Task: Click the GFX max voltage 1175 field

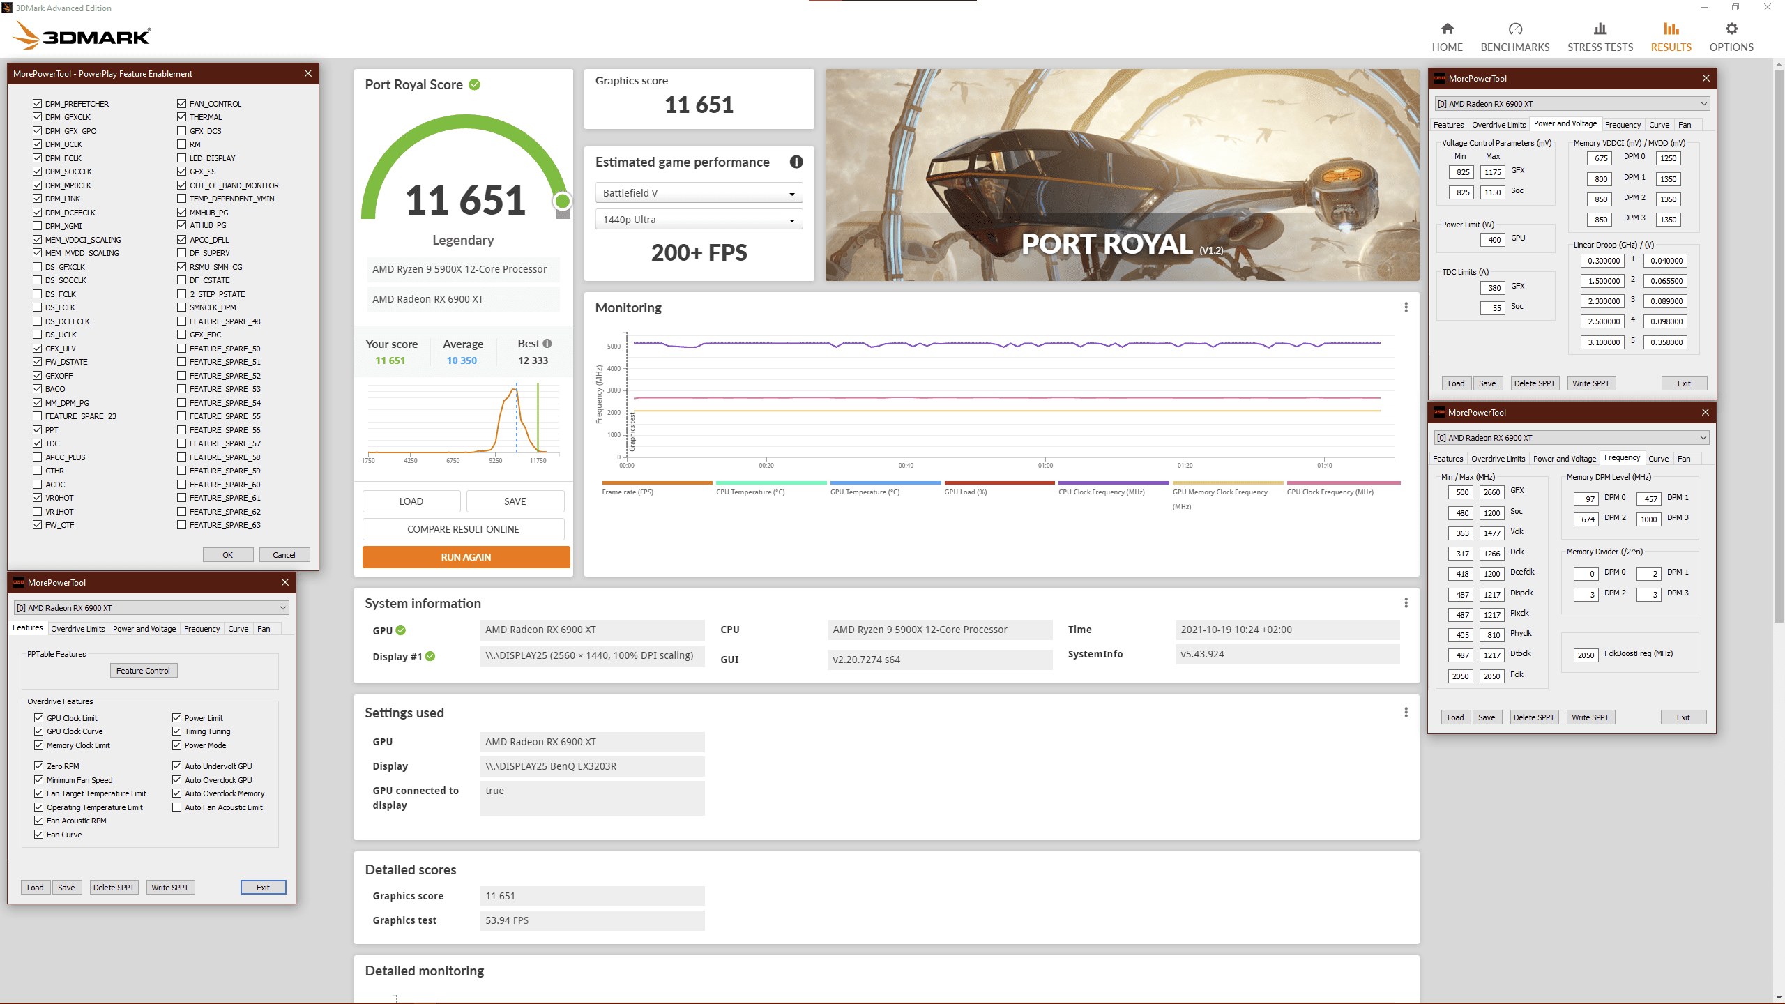Action: (1492, 172)
